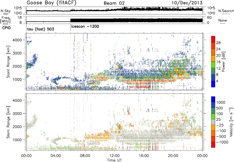Click the '60' Nave axis tick label
234x162 pixels.
point(209,18)
